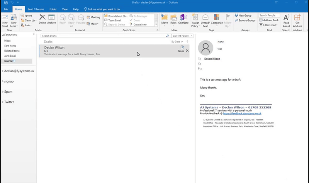Select the Roundabout quick step
Image resolution: width=309 pixels, height=183 pixels.
click(x=116, y=16)
